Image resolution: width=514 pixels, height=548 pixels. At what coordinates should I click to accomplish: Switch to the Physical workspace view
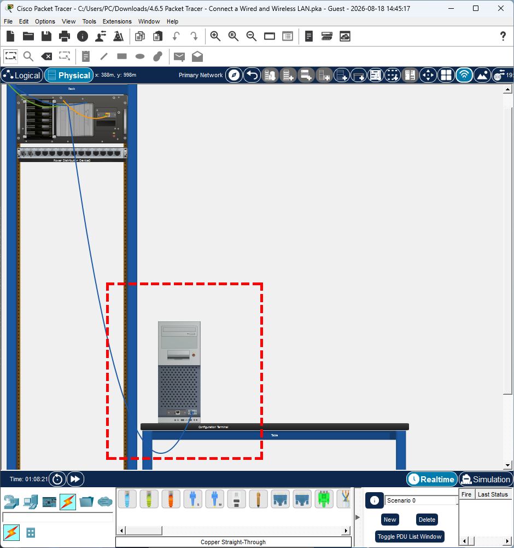tap(69, 75)
